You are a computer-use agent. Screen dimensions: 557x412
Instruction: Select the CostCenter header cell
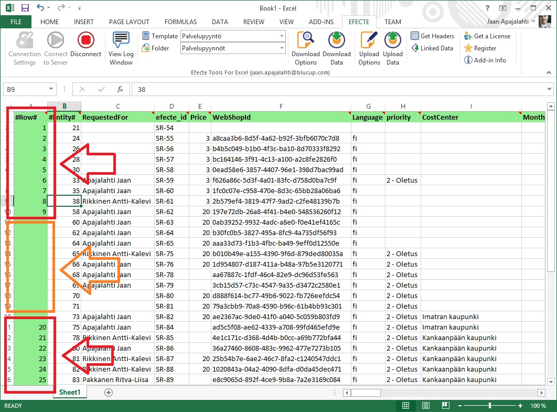[x=471, y=117]
